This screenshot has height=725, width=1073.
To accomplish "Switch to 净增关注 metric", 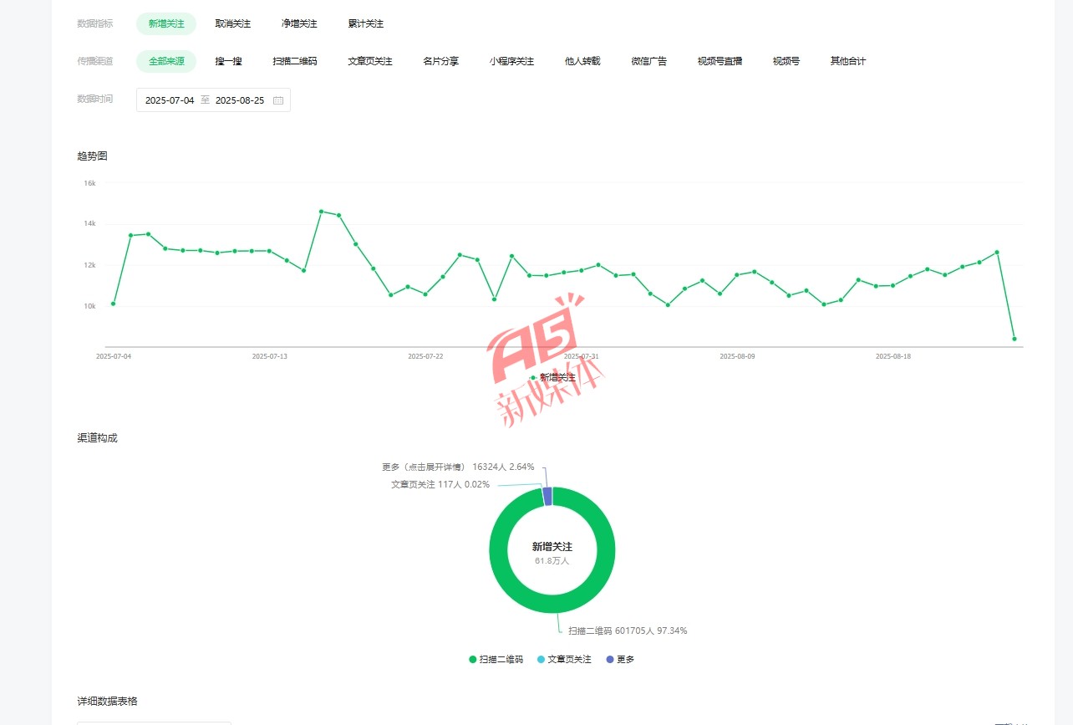I will pyautogui.click(x=299, y=24).
